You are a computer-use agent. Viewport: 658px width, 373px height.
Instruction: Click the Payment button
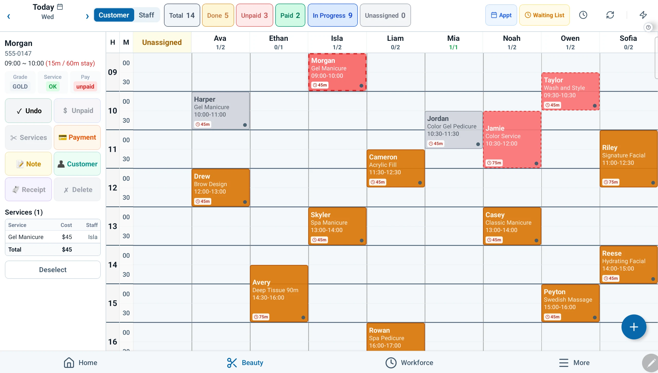pyautogui.click(x=77, y=137)
